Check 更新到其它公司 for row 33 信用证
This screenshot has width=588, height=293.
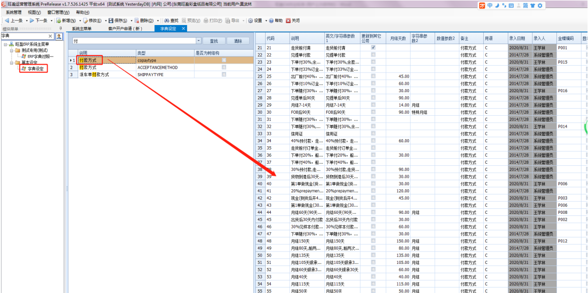click(x=373, y=133)
